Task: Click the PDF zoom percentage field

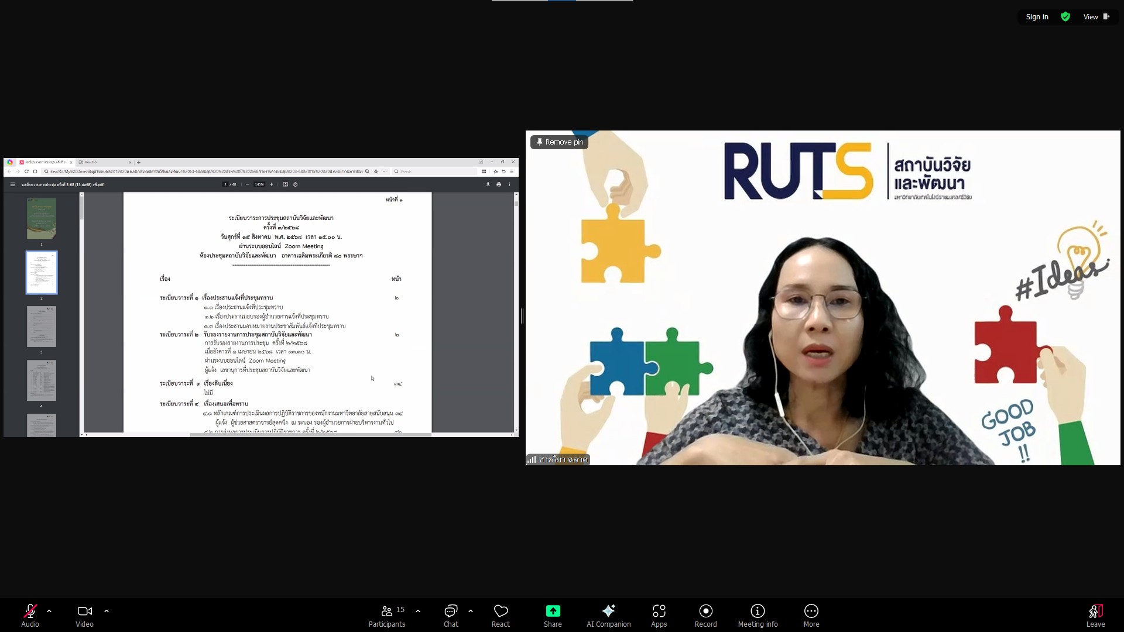Action: [259, 184]
